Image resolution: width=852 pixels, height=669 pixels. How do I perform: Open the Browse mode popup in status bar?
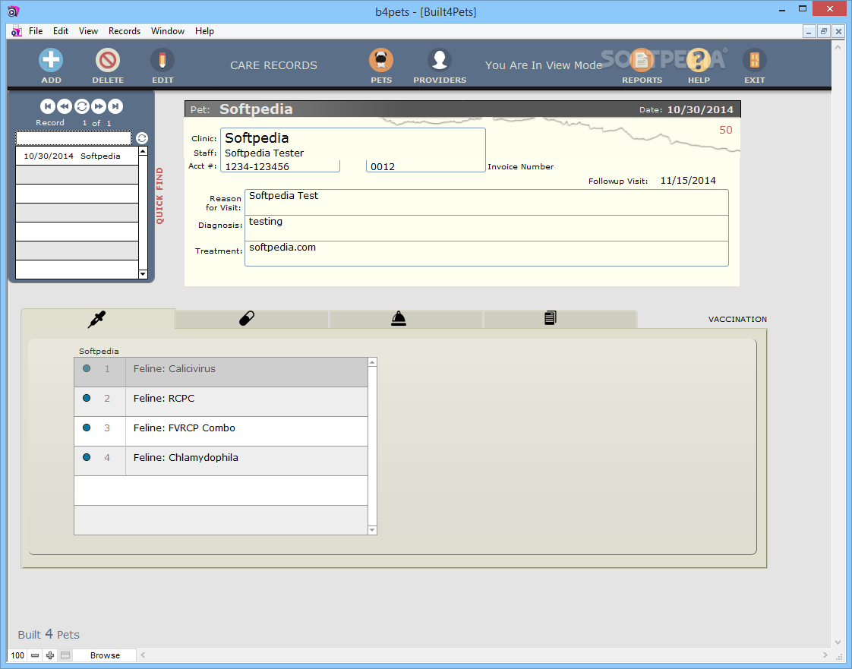[x=105, y=655]
